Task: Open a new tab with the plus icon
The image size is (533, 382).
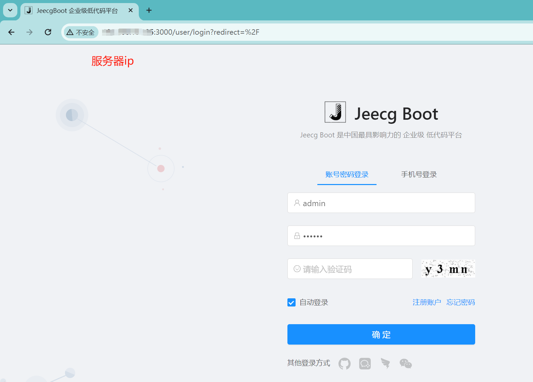Action: (x=149, y=10)
